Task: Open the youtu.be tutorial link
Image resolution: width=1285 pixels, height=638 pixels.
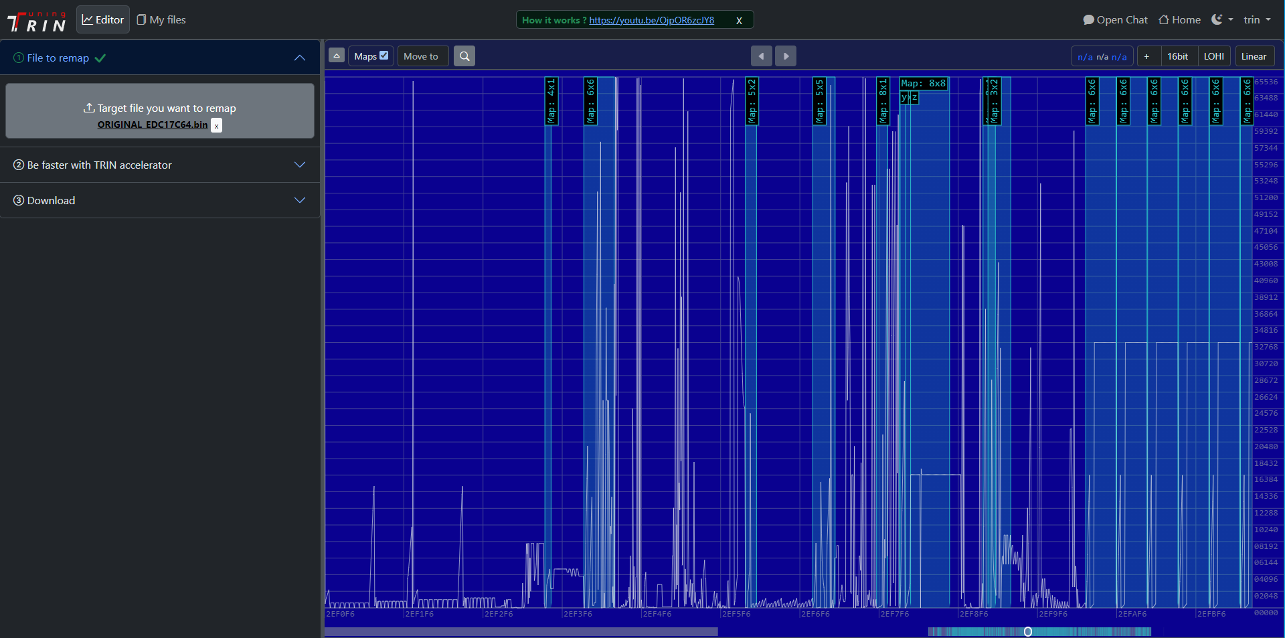Action: (x=651, y=20)
